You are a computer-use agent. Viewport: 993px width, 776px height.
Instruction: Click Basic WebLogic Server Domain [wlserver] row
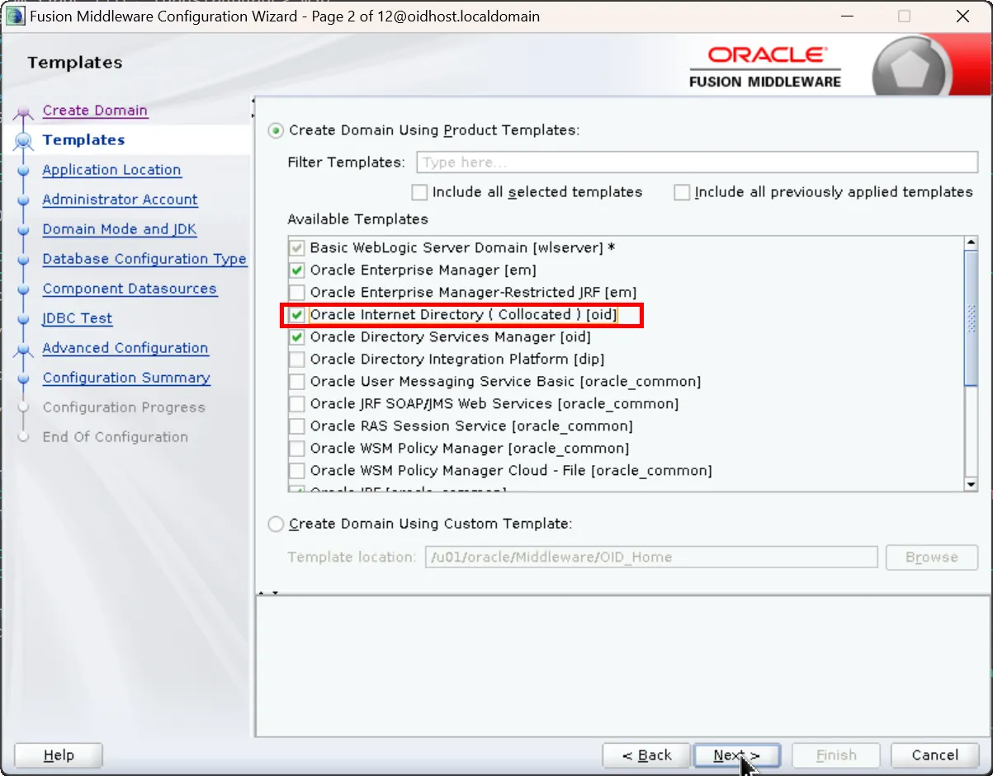pos(626,248)
